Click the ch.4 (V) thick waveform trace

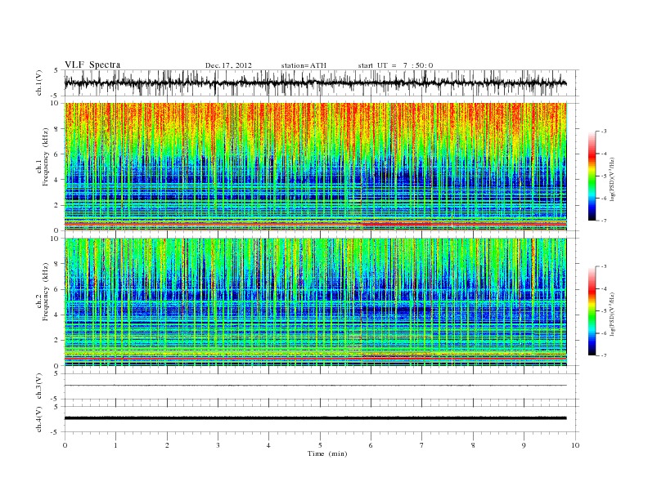click(x=316, y=418)
